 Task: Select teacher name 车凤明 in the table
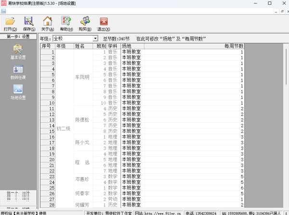[x=82, y=77]
